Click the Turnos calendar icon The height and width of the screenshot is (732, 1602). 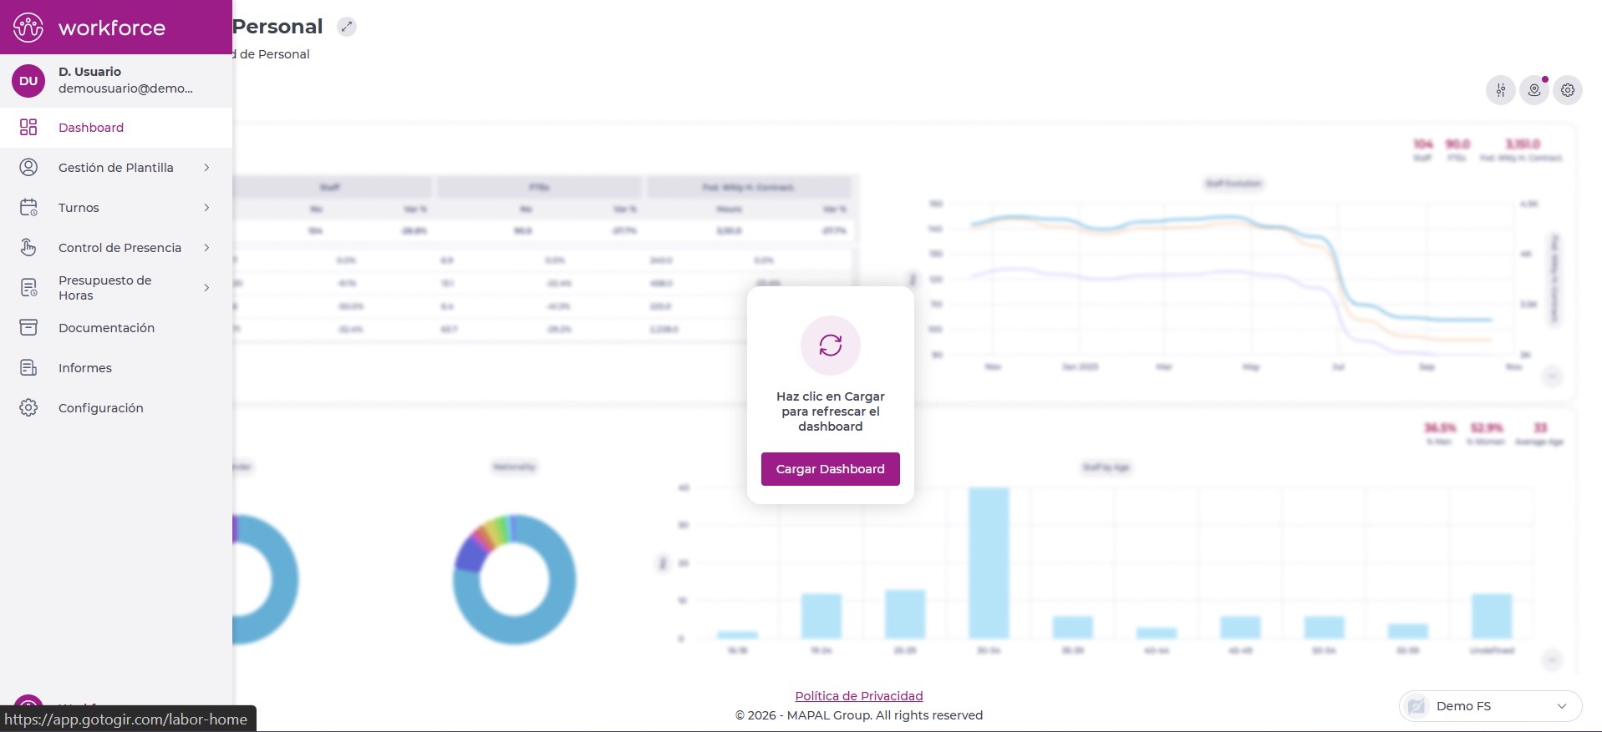tap(28, 207)
